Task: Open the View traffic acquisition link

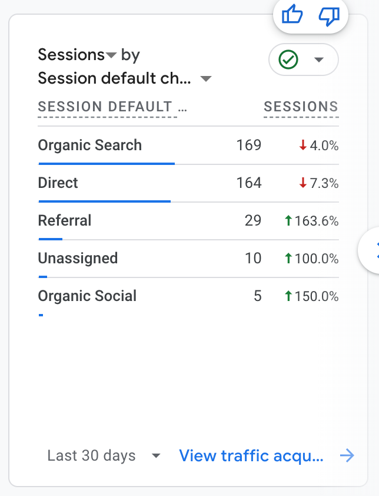Action: tap(251, 456)
